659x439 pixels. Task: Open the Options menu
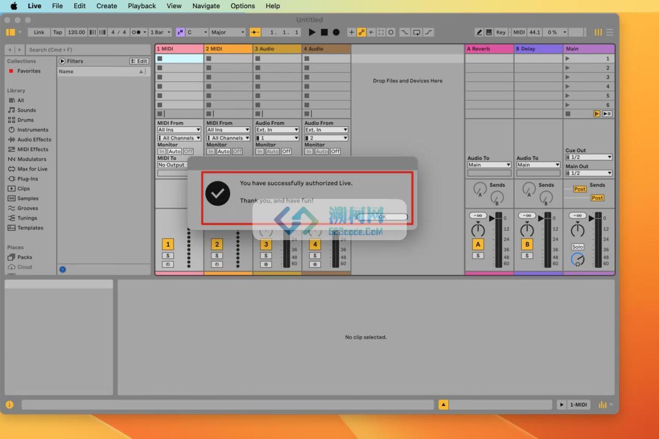tap(242, 6)
